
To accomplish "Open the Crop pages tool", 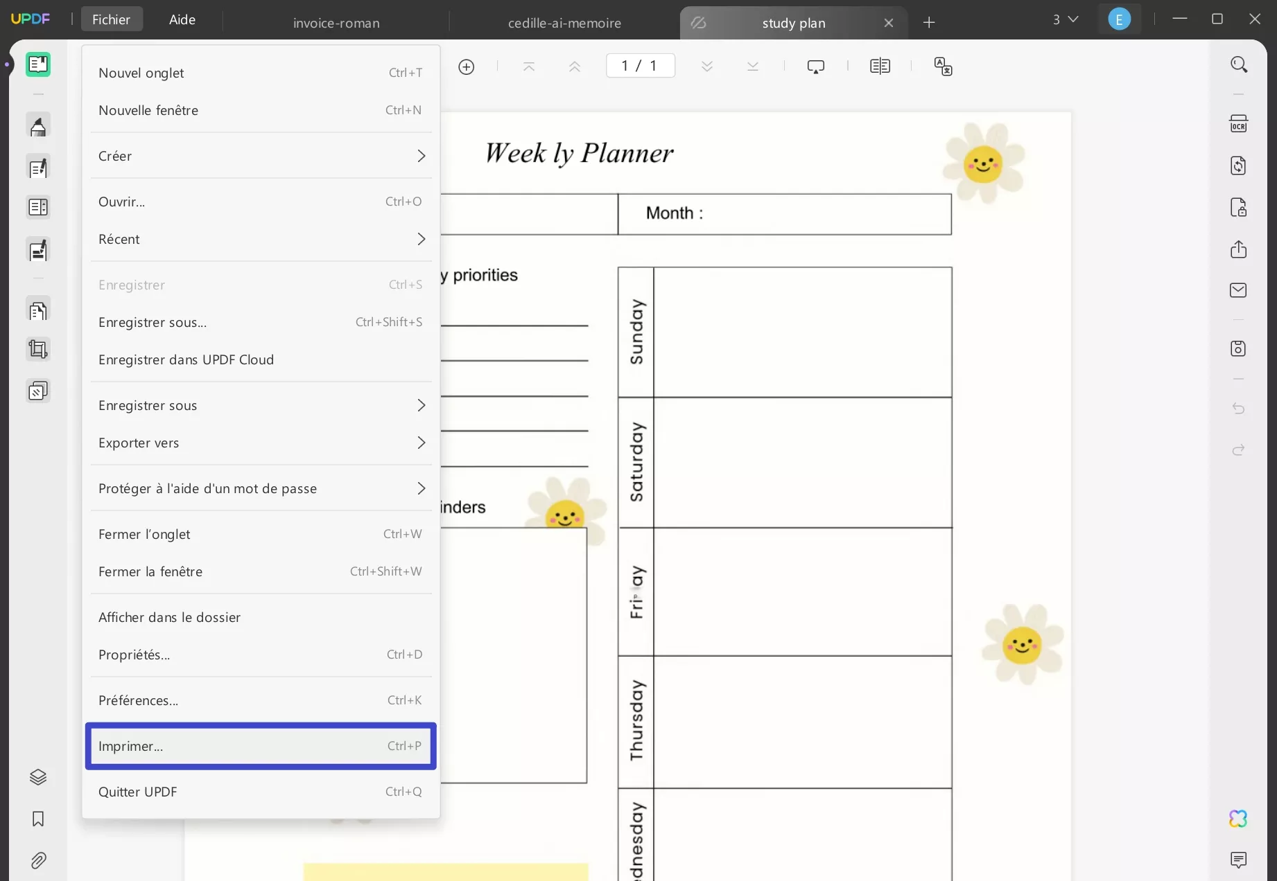I will pos(38,349).
